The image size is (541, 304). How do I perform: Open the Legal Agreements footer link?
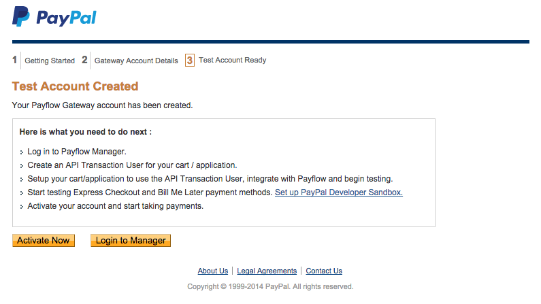267,271
